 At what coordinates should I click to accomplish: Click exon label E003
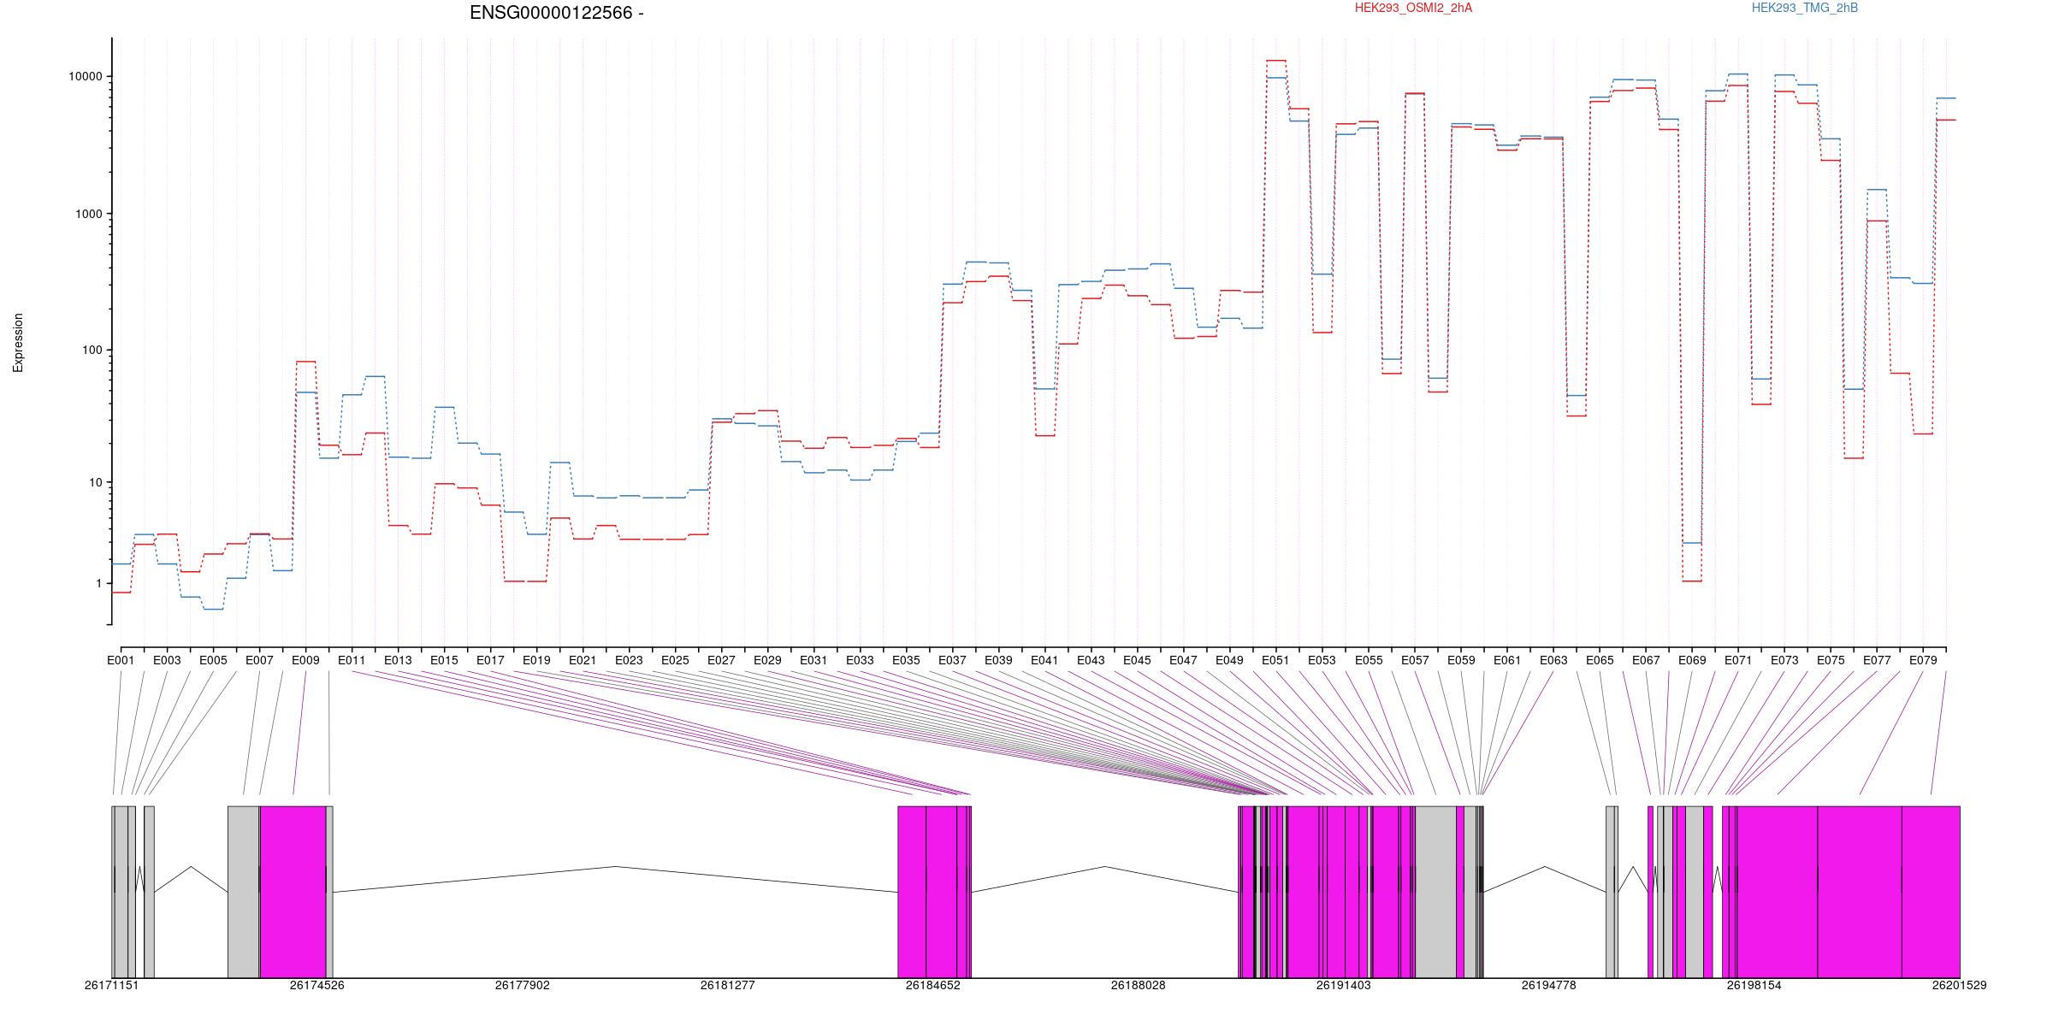[167, 660]
